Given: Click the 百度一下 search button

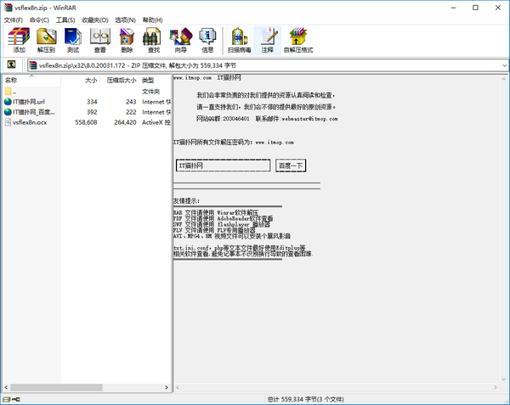Looking at the screenshot, I should (x=291, y=166).
